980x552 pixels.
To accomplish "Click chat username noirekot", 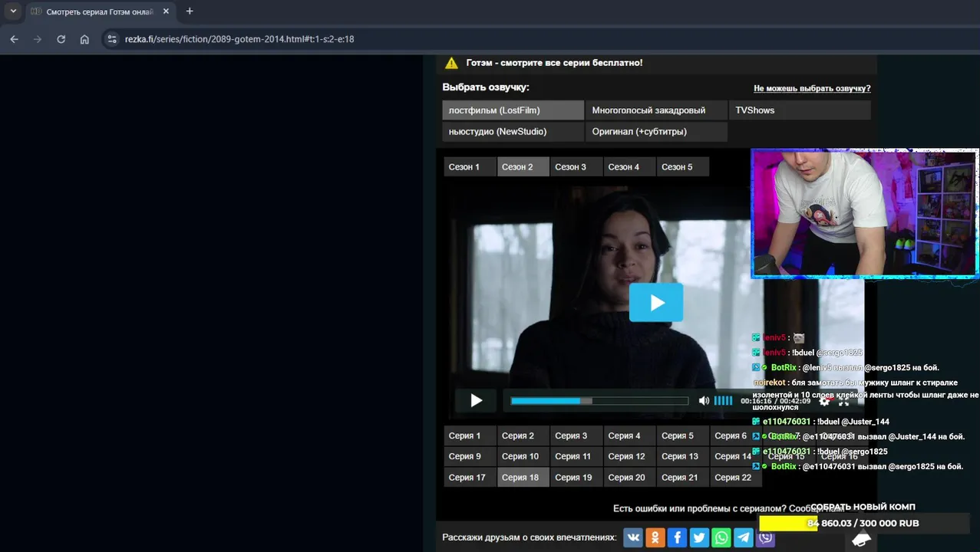I will [769, 382].
